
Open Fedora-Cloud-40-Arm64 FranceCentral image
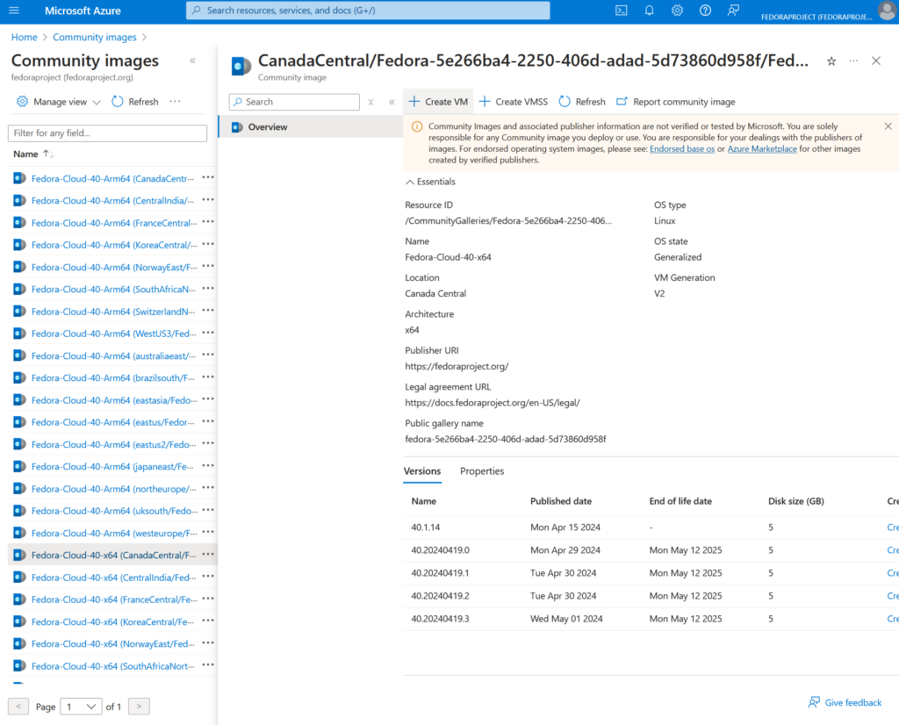[x=114, y=223]
